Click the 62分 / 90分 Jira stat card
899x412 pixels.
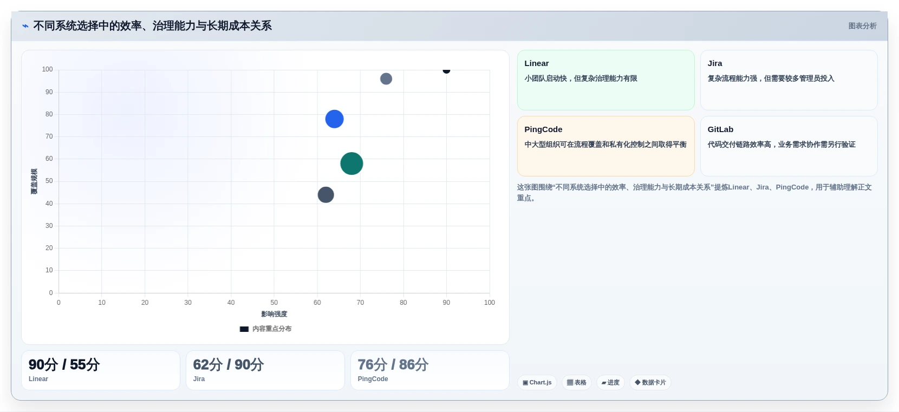point(265,370)
